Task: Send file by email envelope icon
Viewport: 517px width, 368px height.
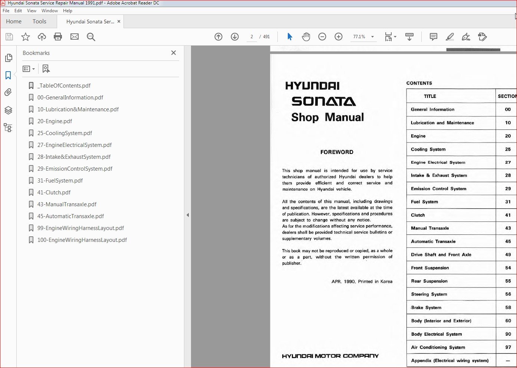Action: [75, 37]
